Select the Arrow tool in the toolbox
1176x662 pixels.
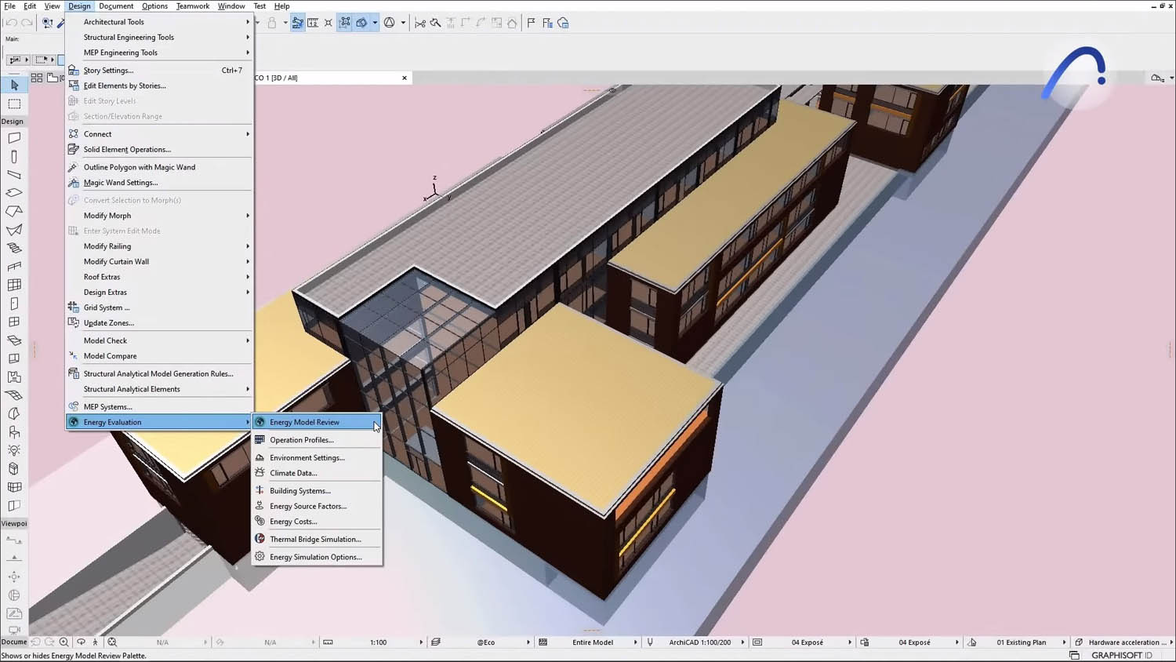tap(13, 84)
